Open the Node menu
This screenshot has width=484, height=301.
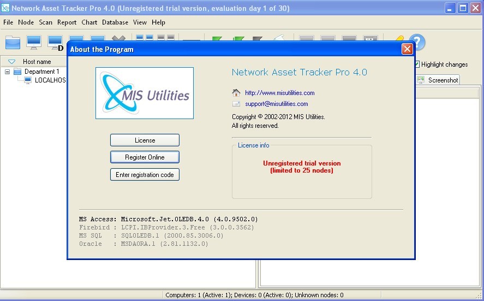(x=26, y=22)
